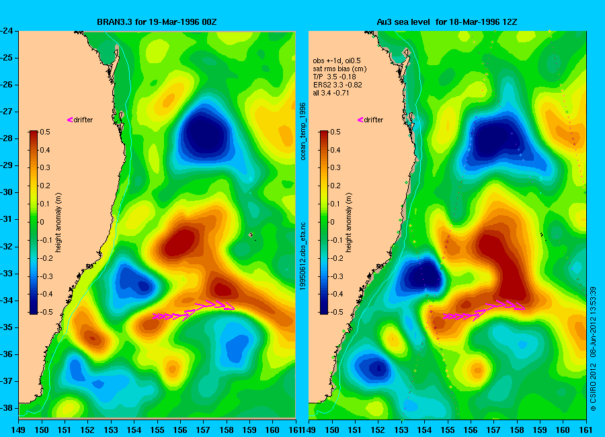Click the pink drifter arrow marker in Au3 legend
Image resolution: width=605 pixels, height=437 pixels.
360,120
